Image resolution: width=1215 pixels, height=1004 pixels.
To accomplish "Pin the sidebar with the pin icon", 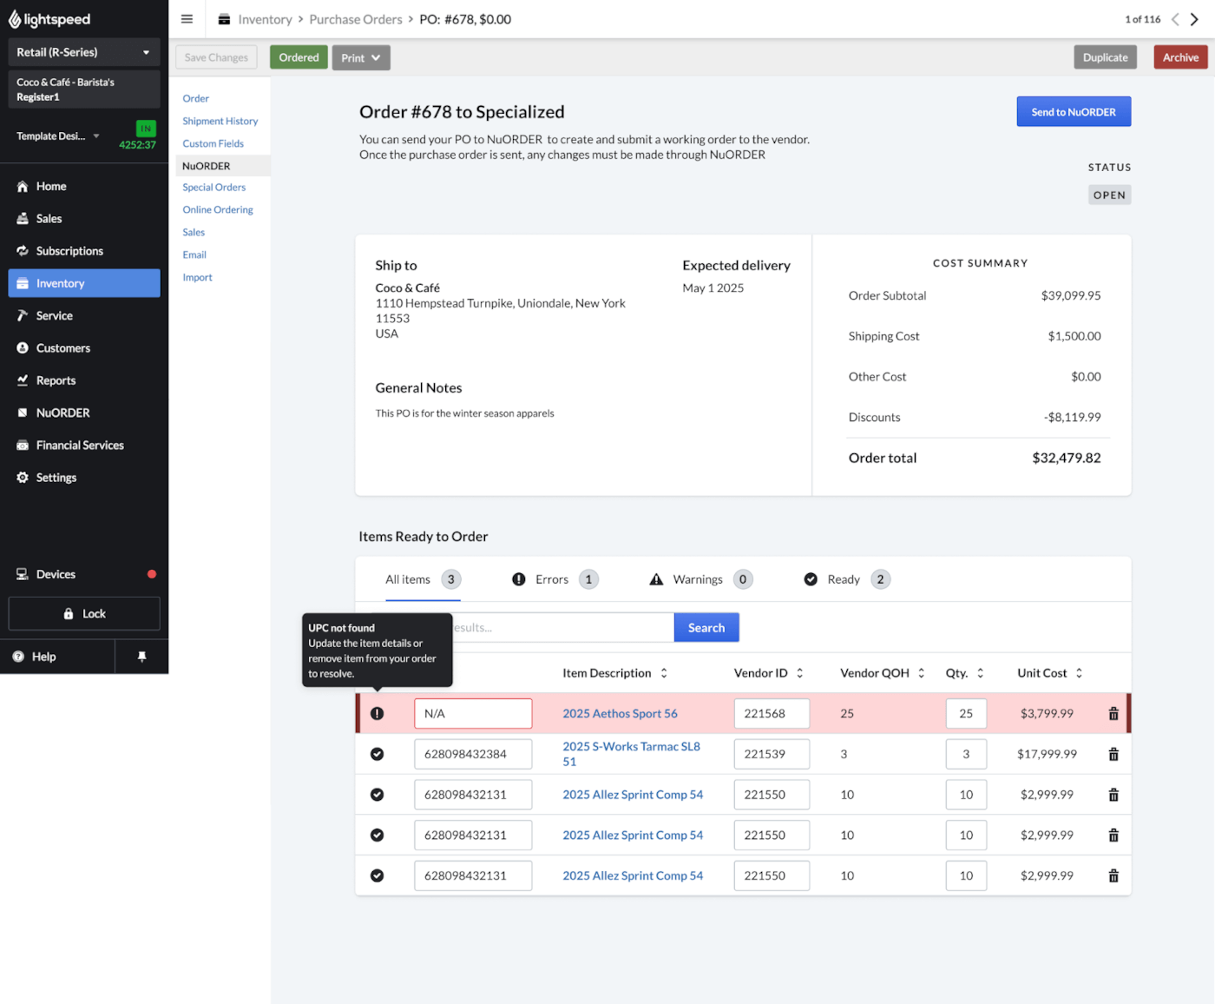I will pos(142,657).
